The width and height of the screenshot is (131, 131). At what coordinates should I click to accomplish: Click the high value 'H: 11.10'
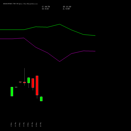(67, 7)
